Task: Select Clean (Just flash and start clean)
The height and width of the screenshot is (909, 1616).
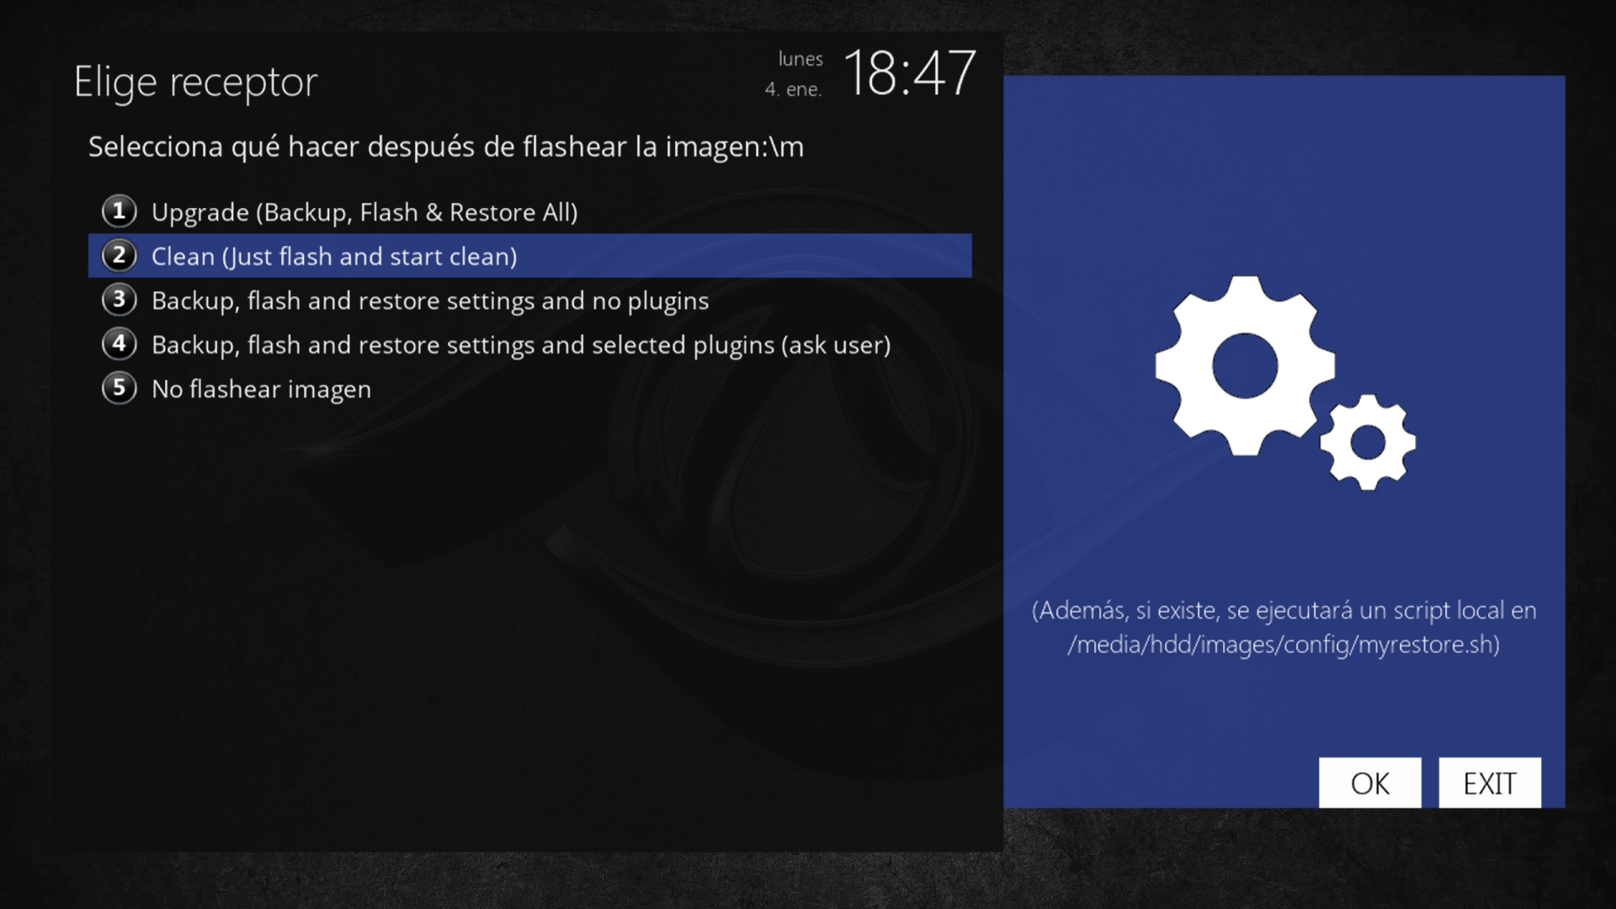Action: coord(334,257)
